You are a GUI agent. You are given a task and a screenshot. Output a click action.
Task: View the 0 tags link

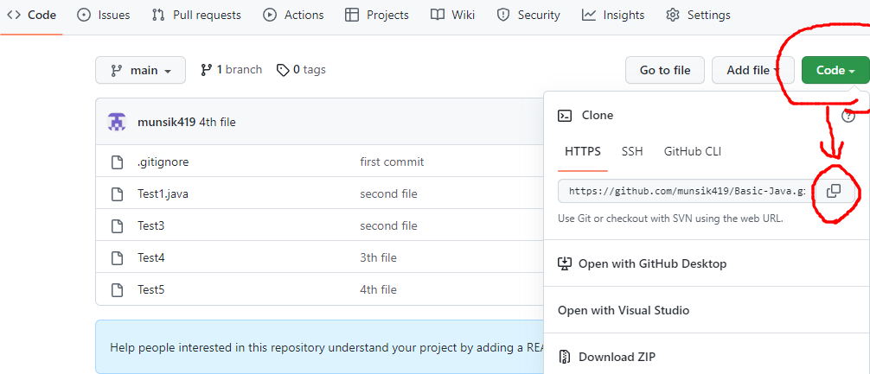point(301,70)
